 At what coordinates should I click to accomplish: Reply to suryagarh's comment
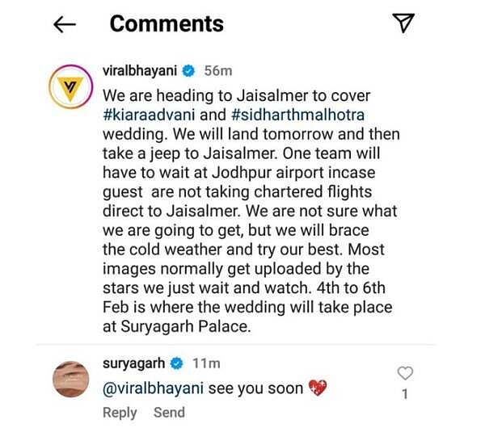click(x=120, y=413)
